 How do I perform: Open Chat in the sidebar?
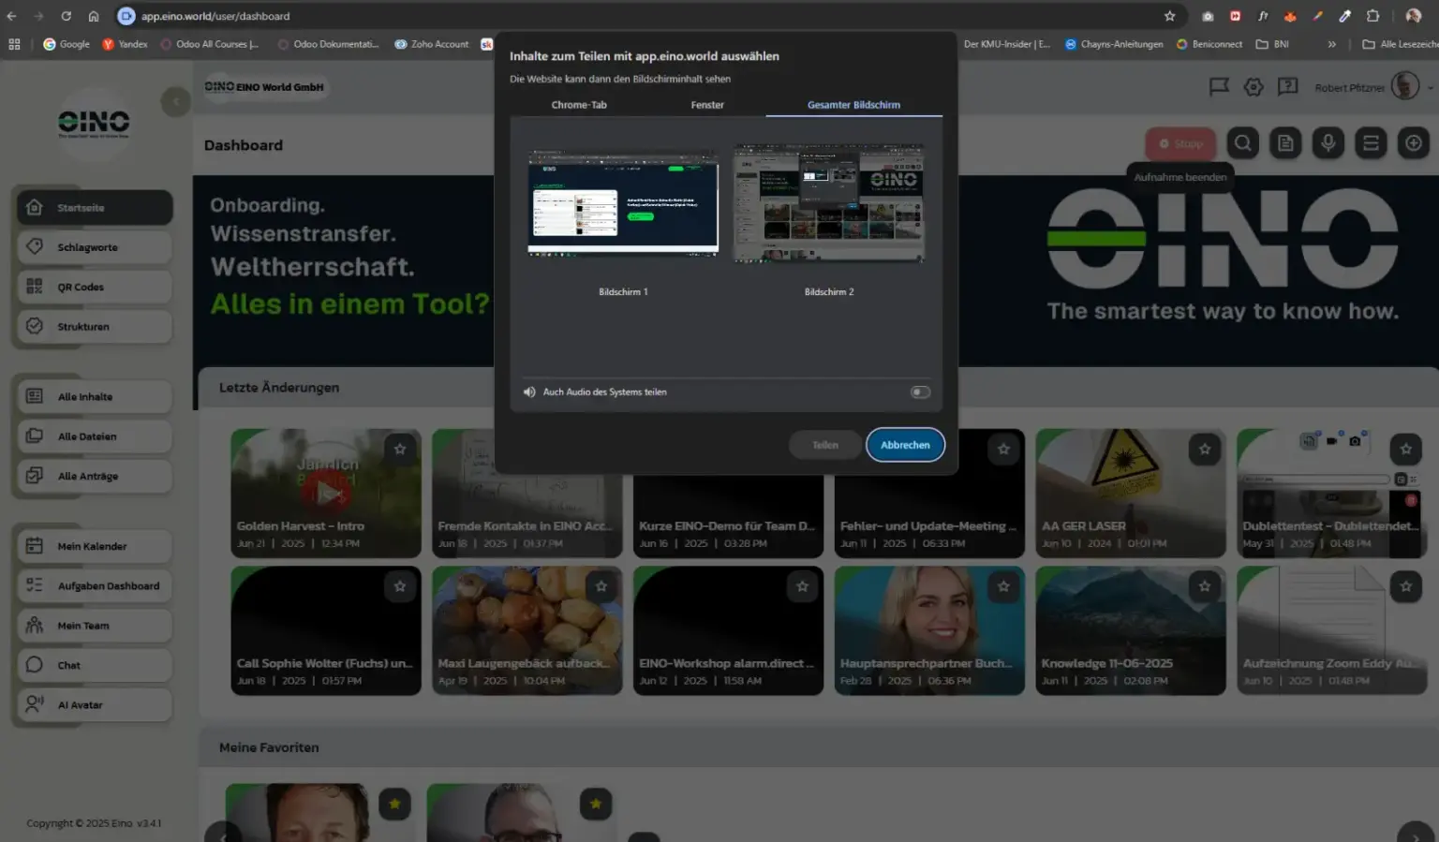pyautogui.click(x=95, y=665)
